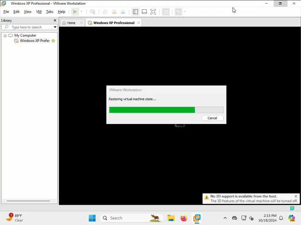Click the No 3D support warning icon
301x225 pixels.
tap(207, 197)
